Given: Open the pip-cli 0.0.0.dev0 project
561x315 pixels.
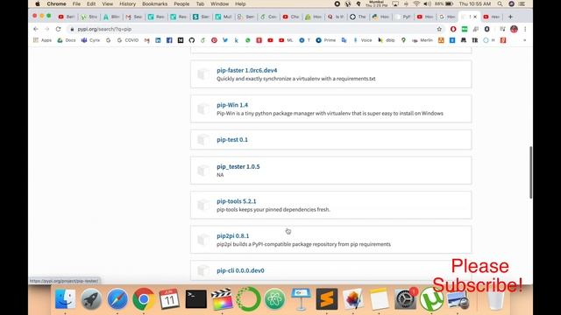Looking at the screenshot, I should point(240,270).
